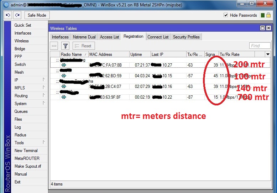Image resolution: width=277 pixels, height=193 pixels.
Task: Click uptime value 00:02:19
Action: [142, 97]
